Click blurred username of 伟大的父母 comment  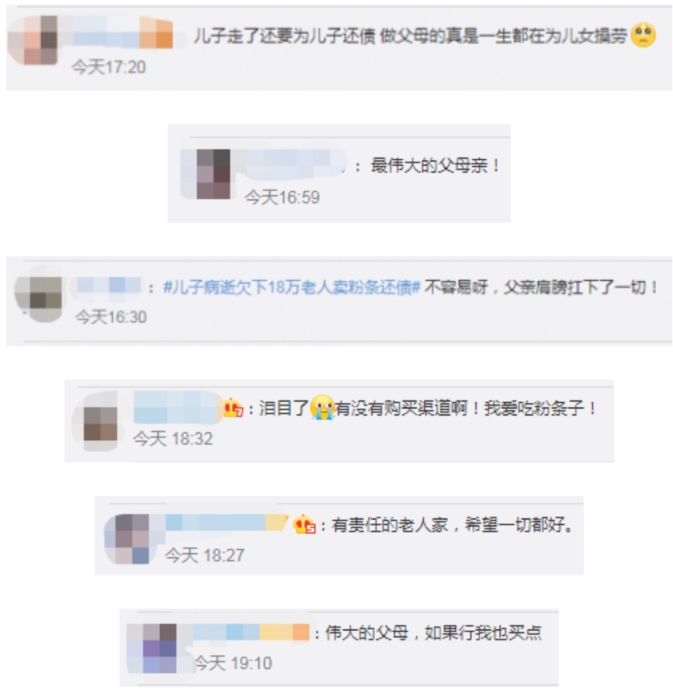tap(252, 632)
